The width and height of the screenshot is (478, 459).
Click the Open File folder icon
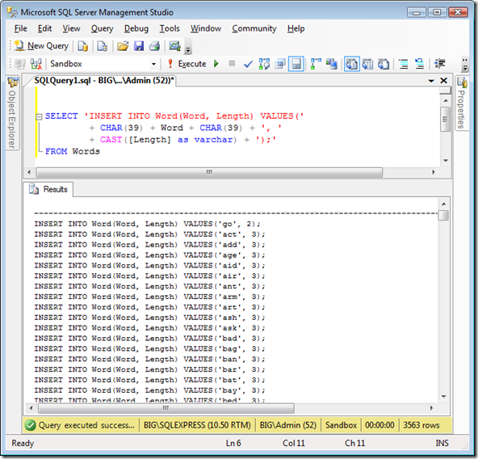(x=123, y=46)
